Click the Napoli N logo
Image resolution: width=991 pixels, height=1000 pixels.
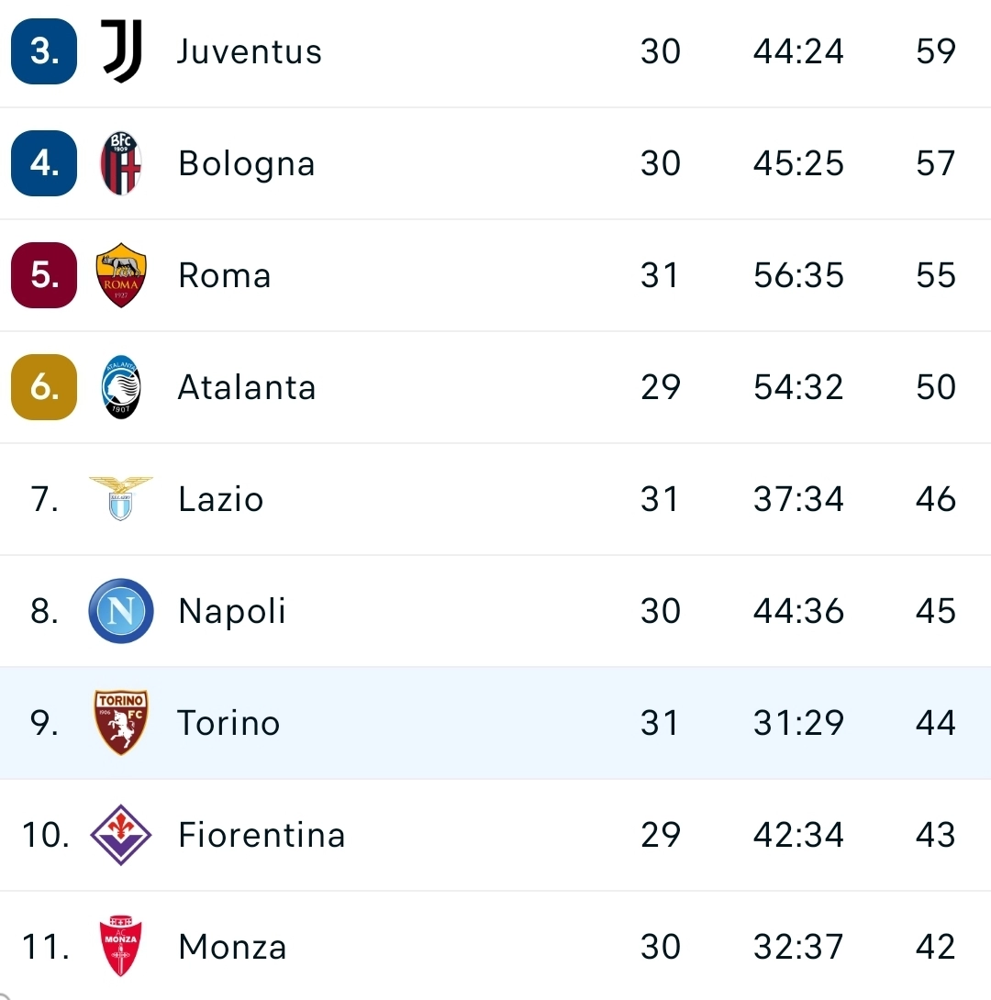(121, 611)
